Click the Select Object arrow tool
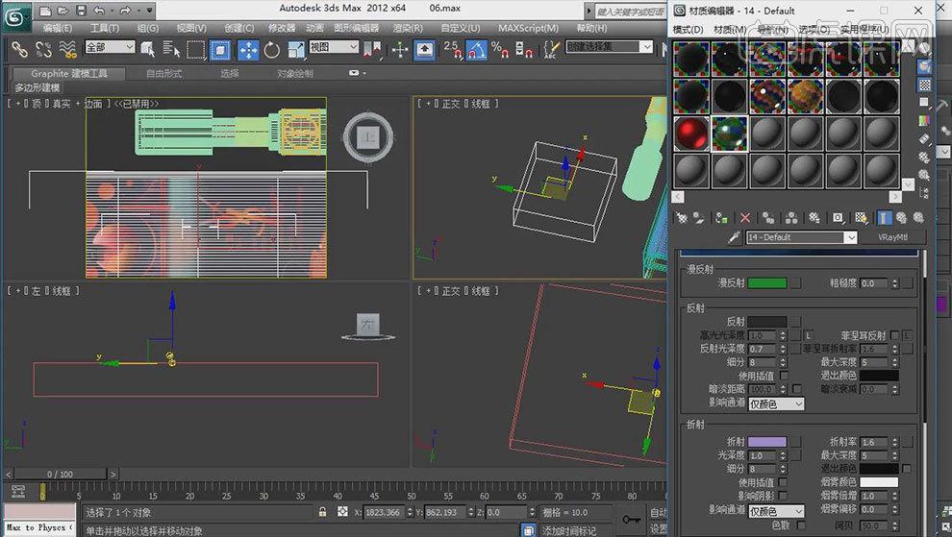This screenshot has width=952, height=537. tap(148, 49)
